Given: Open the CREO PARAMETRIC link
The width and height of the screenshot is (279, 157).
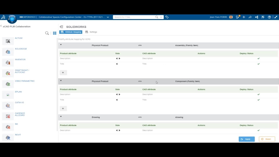Looking at the screenshot, I should 25,81.
